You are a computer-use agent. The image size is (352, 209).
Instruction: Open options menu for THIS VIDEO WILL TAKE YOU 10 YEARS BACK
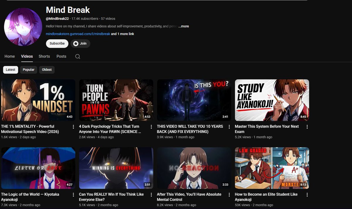tap(229, 127)
